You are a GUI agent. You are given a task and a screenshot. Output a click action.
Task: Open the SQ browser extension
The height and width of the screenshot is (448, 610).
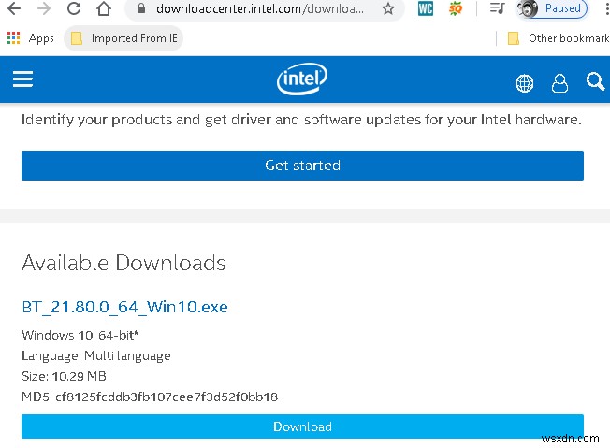pyautogui.click(x=456, y=8)
